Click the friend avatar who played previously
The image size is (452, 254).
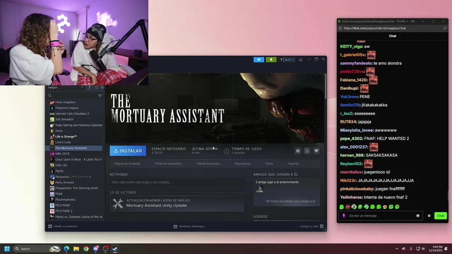260,189
